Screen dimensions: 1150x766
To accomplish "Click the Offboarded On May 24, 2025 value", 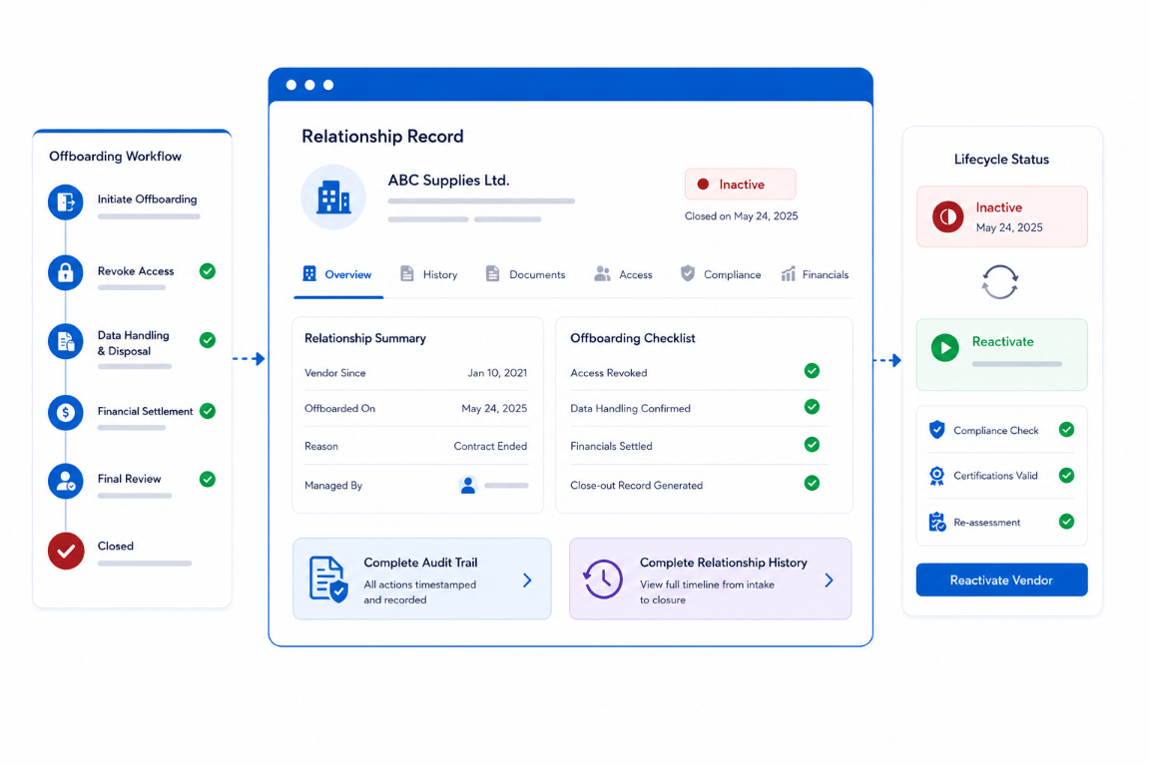I will click(493, 409).
